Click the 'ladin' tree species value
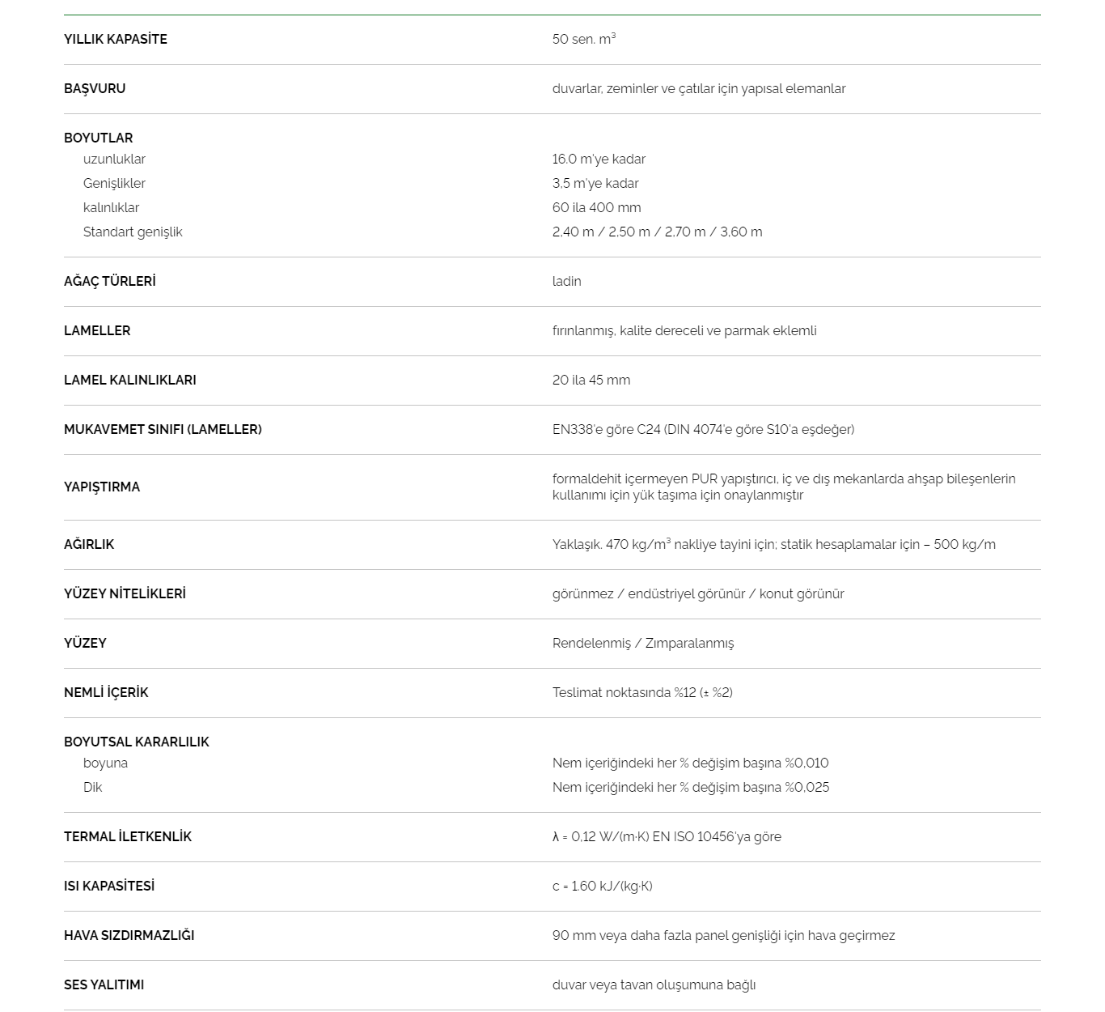The height and width of the screenshot is (1012, 1105). (x=566, y=281)
